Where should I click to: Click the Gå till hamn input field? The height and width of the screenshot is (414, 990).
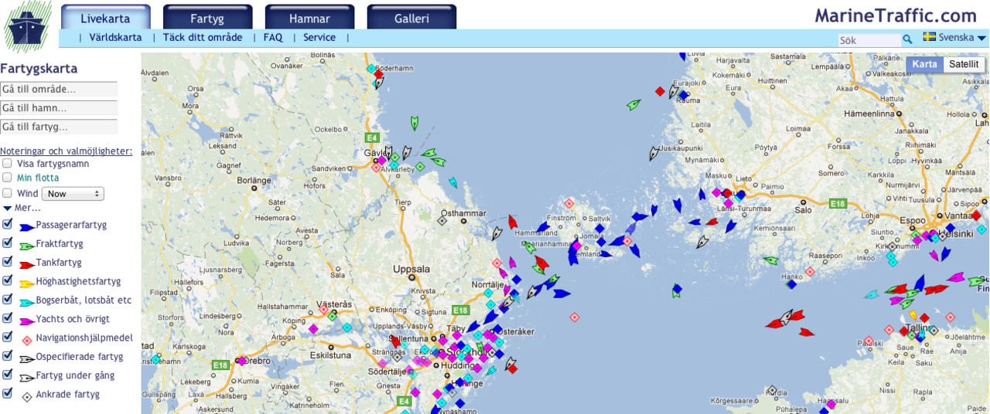[x=59, y=108]
